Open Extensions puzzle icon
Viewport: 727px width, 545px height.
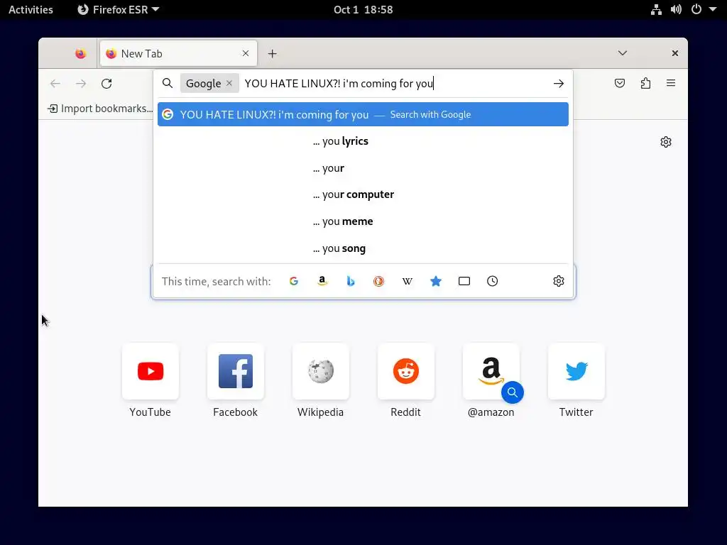(x=645, y=84)
